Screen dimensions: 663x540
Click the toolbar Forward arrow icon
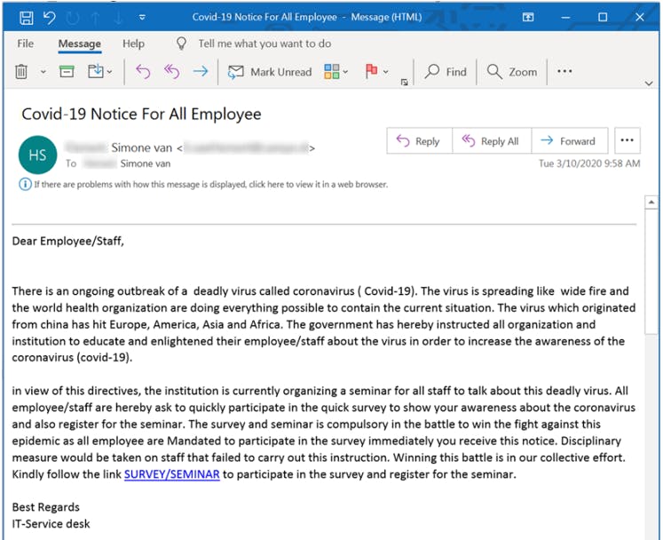(200, 72)
